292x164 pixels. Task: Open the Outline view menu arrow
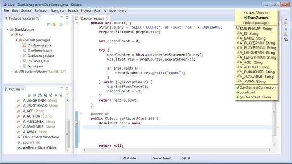pos(68,94)
